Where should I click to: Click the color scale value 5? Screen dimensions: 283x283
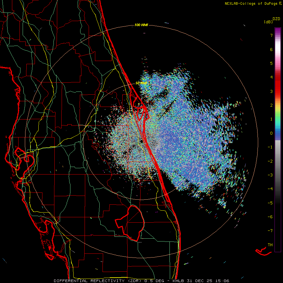(271, 63)
